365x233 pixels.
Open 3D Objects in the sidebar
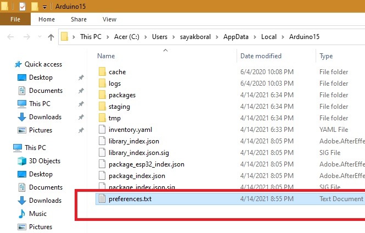pyautogui.click(x=44, y=161)
